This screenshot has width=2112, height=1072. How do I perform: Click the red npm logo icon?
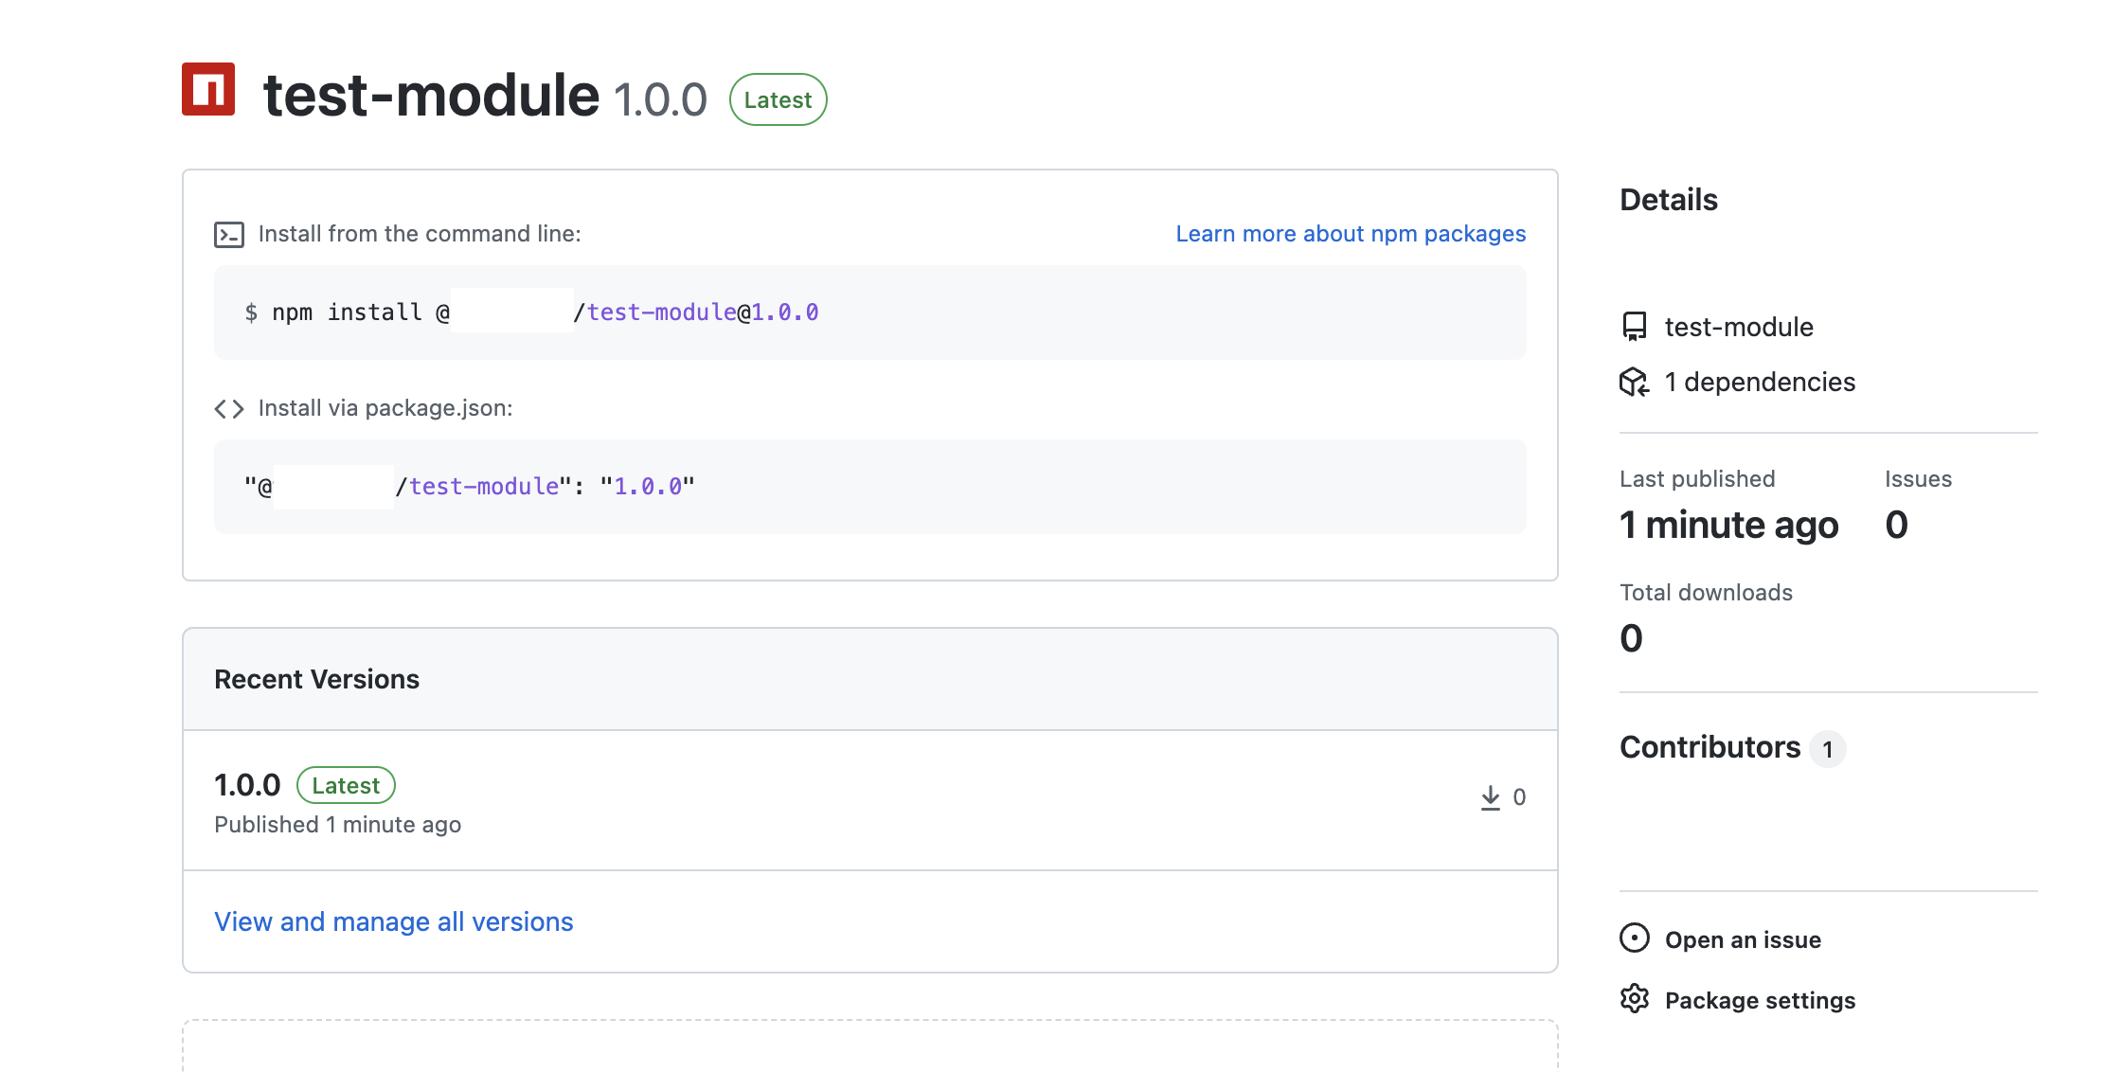208,90
